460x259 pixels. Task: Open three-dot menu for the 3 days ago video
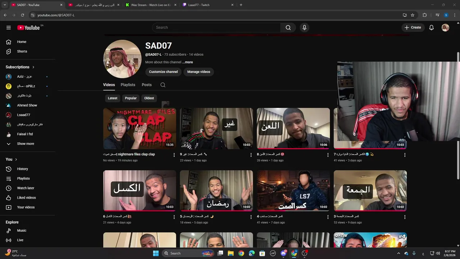point(405,155)
